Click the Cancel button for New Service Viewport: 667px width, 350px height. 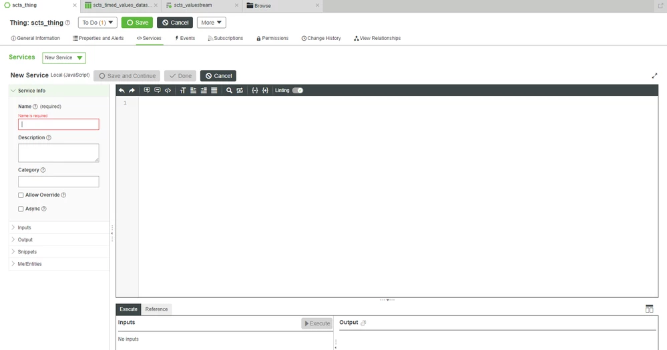(x=218, y=76)
